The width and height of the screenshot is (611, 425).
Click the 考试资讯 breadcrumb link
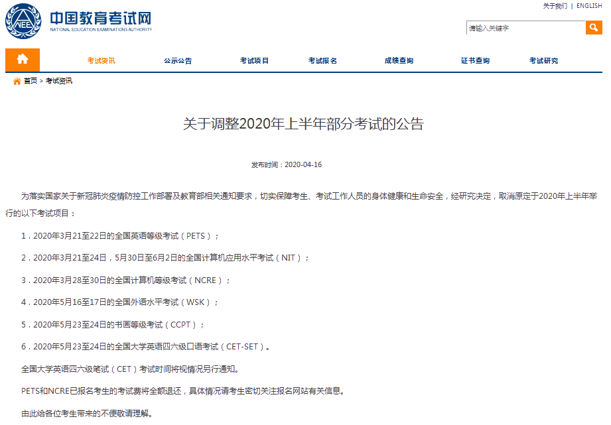point(59,81)
